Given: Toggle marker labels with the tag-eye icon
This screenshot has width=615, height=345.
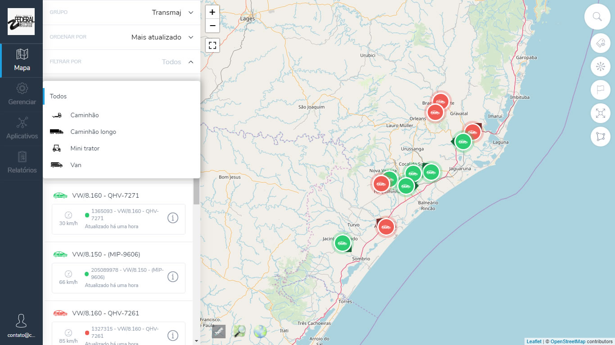Looking at the screenshot, I should pyautogui.click(x=600, y=43).
